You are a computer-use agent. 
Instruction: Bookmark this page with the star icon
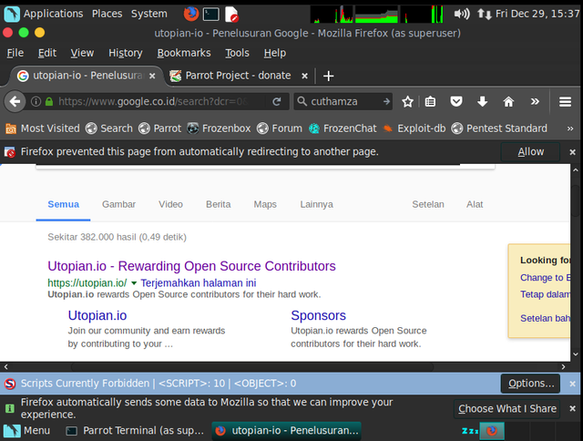coord(407,101)
